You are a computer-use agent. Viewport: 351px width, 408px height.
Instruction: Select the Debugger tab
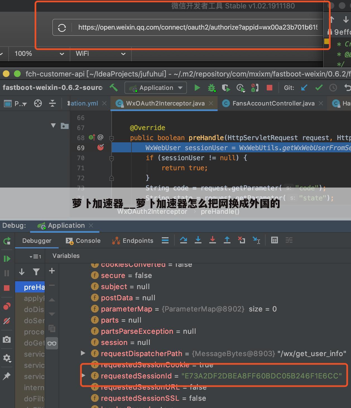[37, 241]
